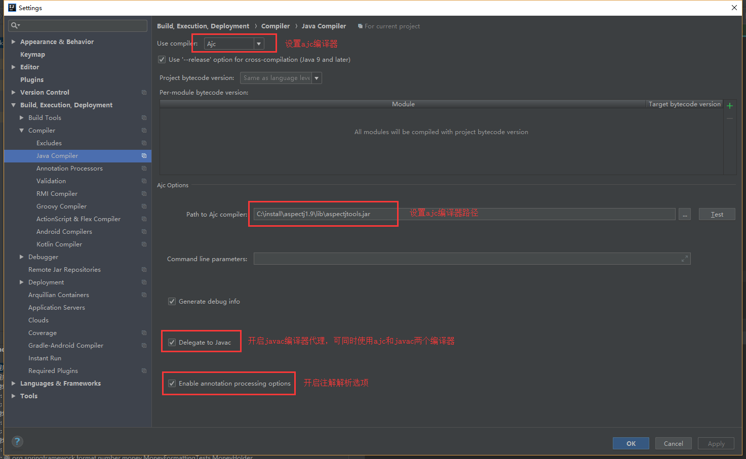Click the project-level icon on Kotlin Compiler row
The image size is (746, 459).
click(144, 244)
